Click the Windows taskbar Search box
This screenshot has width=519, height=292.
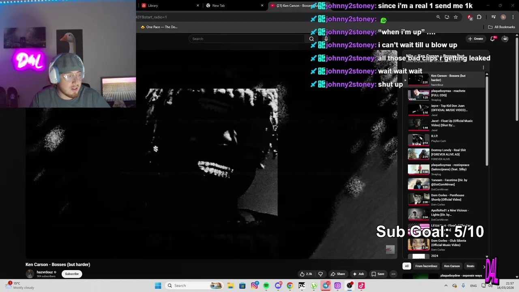coord(195,286)
